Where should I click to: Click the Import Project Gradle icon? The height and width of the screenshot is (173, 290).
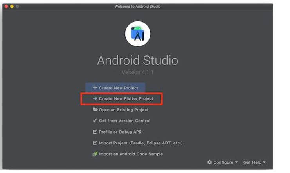click(x=95, y=143)
